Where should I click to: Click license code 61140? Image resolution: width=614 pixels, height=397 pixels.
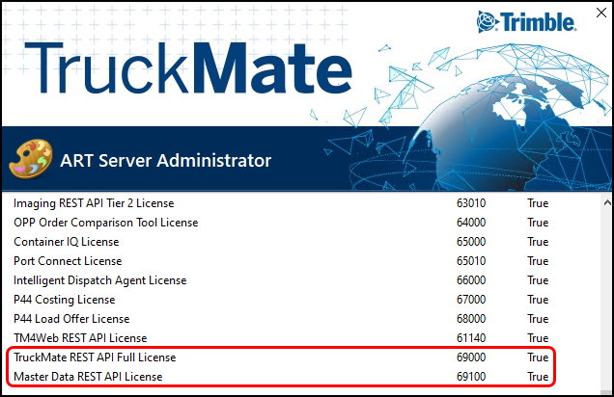471,337
